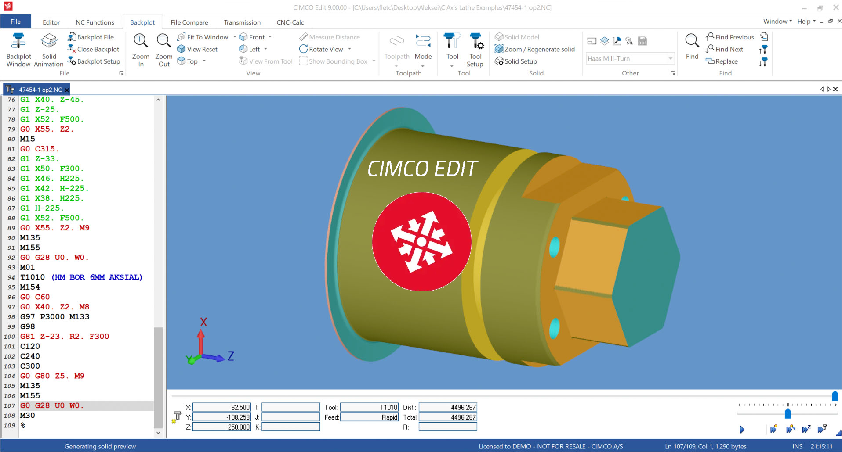The image size is (842, 452).
Task: Fit the model to window
Action: pos(203,37)
